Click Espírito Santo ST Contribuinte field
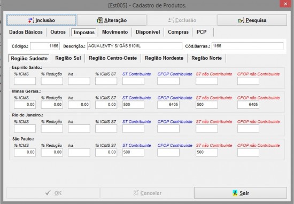The image size is (294, 204). (133, 81)
